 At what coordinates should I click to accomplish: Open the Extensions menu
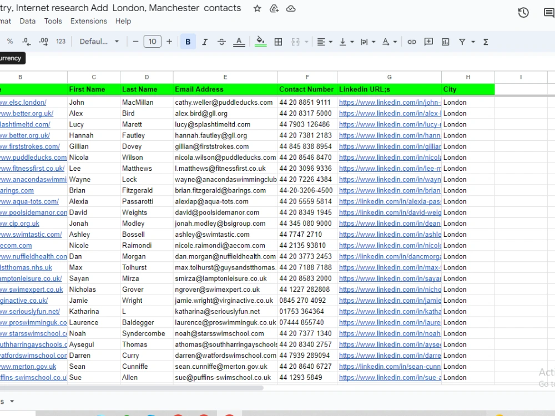click(88, 21)
